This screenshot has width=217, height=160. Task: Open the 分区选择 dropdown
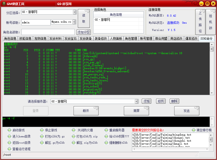pyautogui.click(x=75, y=12)
